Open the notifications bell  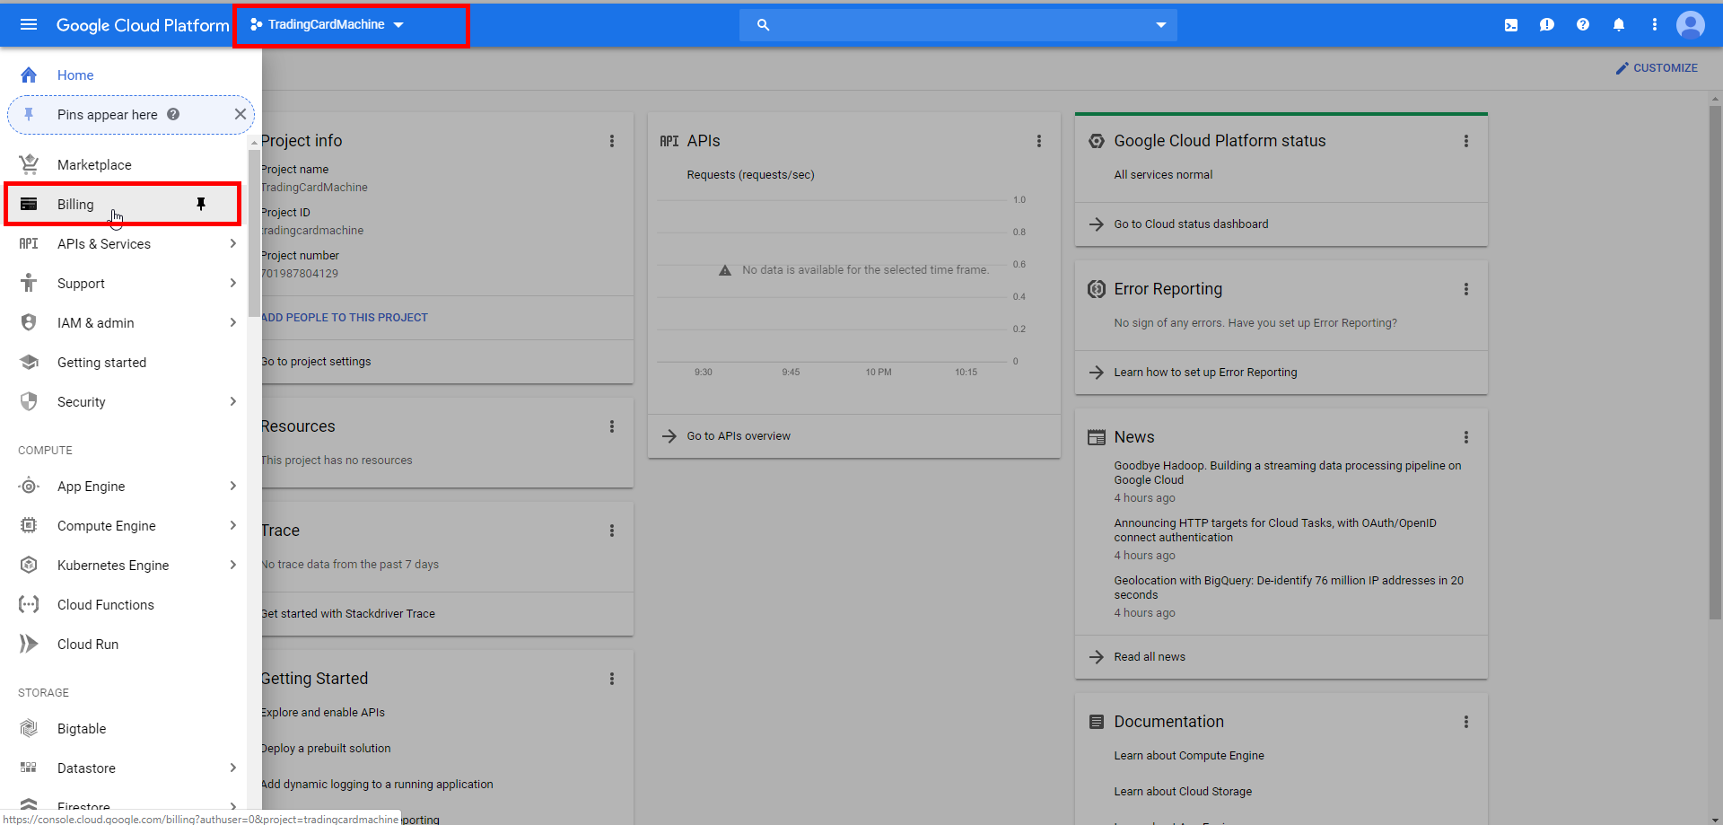click(1619, 25)
